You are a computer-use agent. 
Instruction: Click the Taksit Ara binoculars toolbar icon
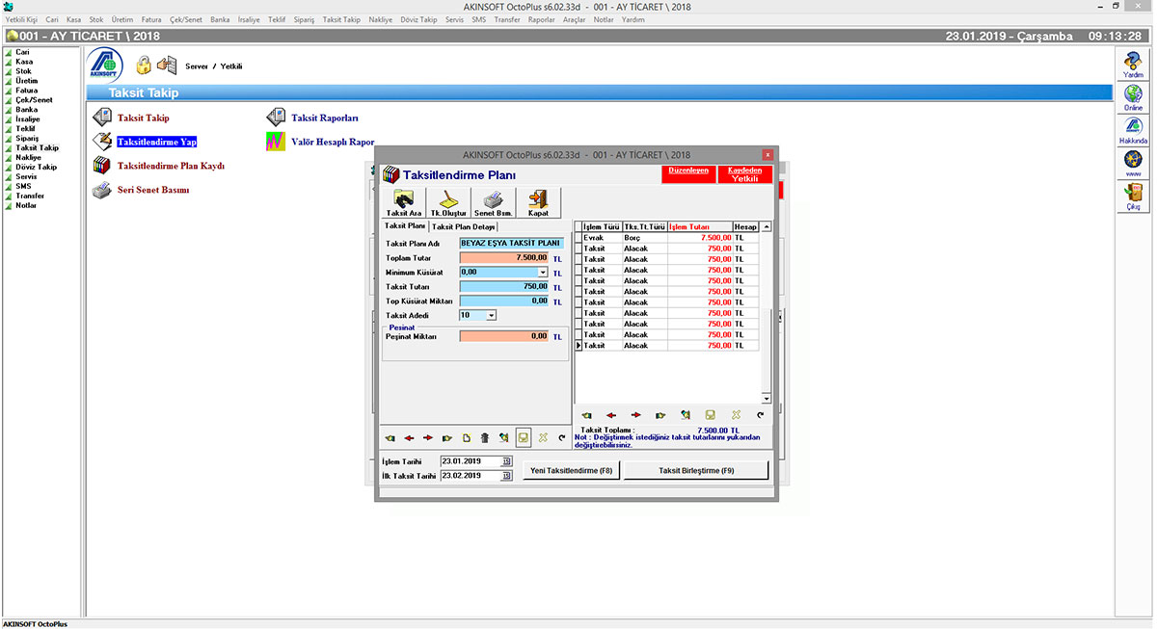pos(404,202)
